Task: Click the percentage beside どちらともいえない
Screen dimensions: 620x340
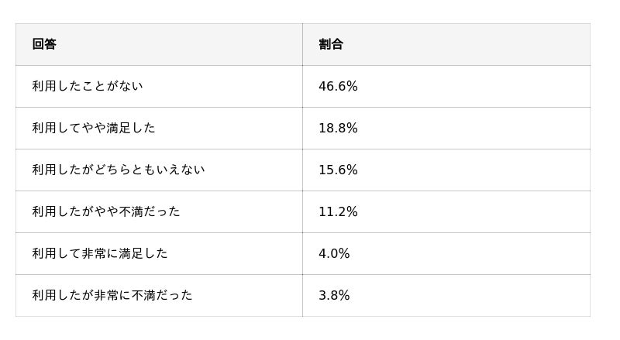Action: [x=338, y=170]
